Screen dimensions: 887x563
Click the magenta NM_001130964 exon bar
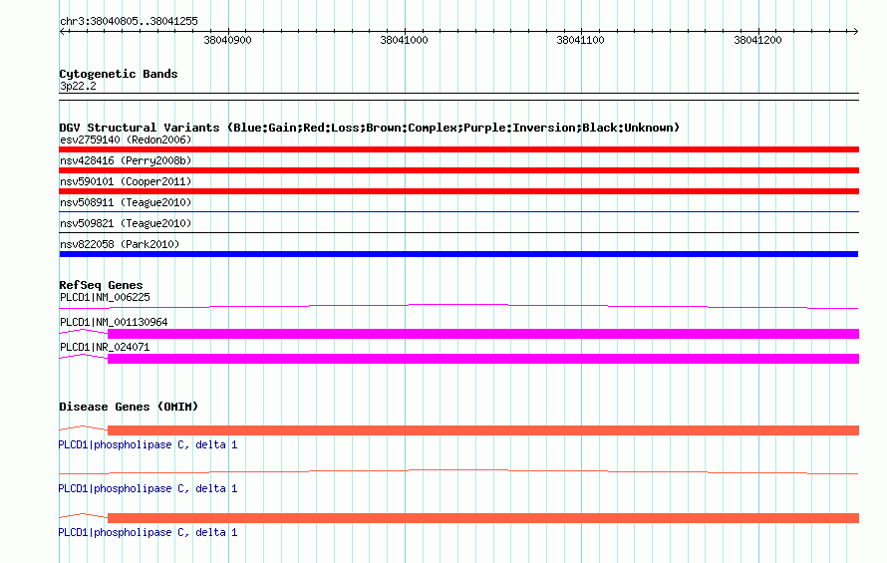tap(483, 334)
